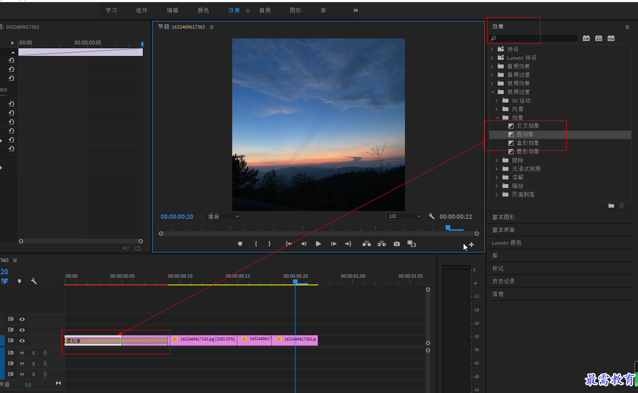Click Go to Out point icon

click(348, 244)
